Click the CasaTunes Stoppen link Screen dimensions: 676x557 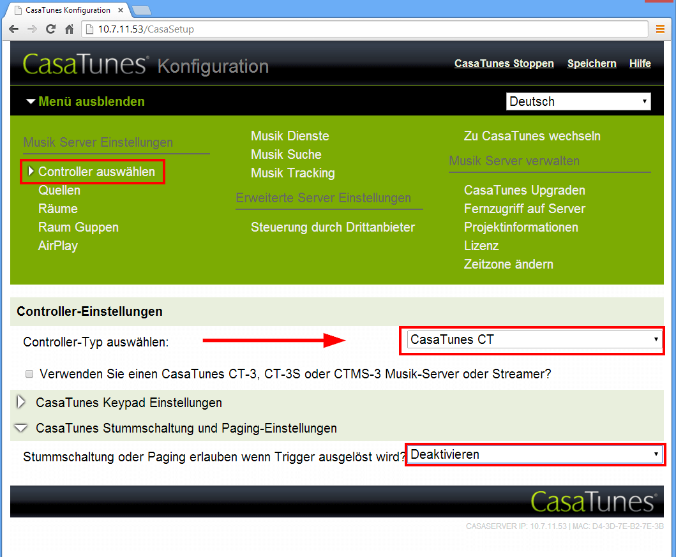tap(504, 64)
